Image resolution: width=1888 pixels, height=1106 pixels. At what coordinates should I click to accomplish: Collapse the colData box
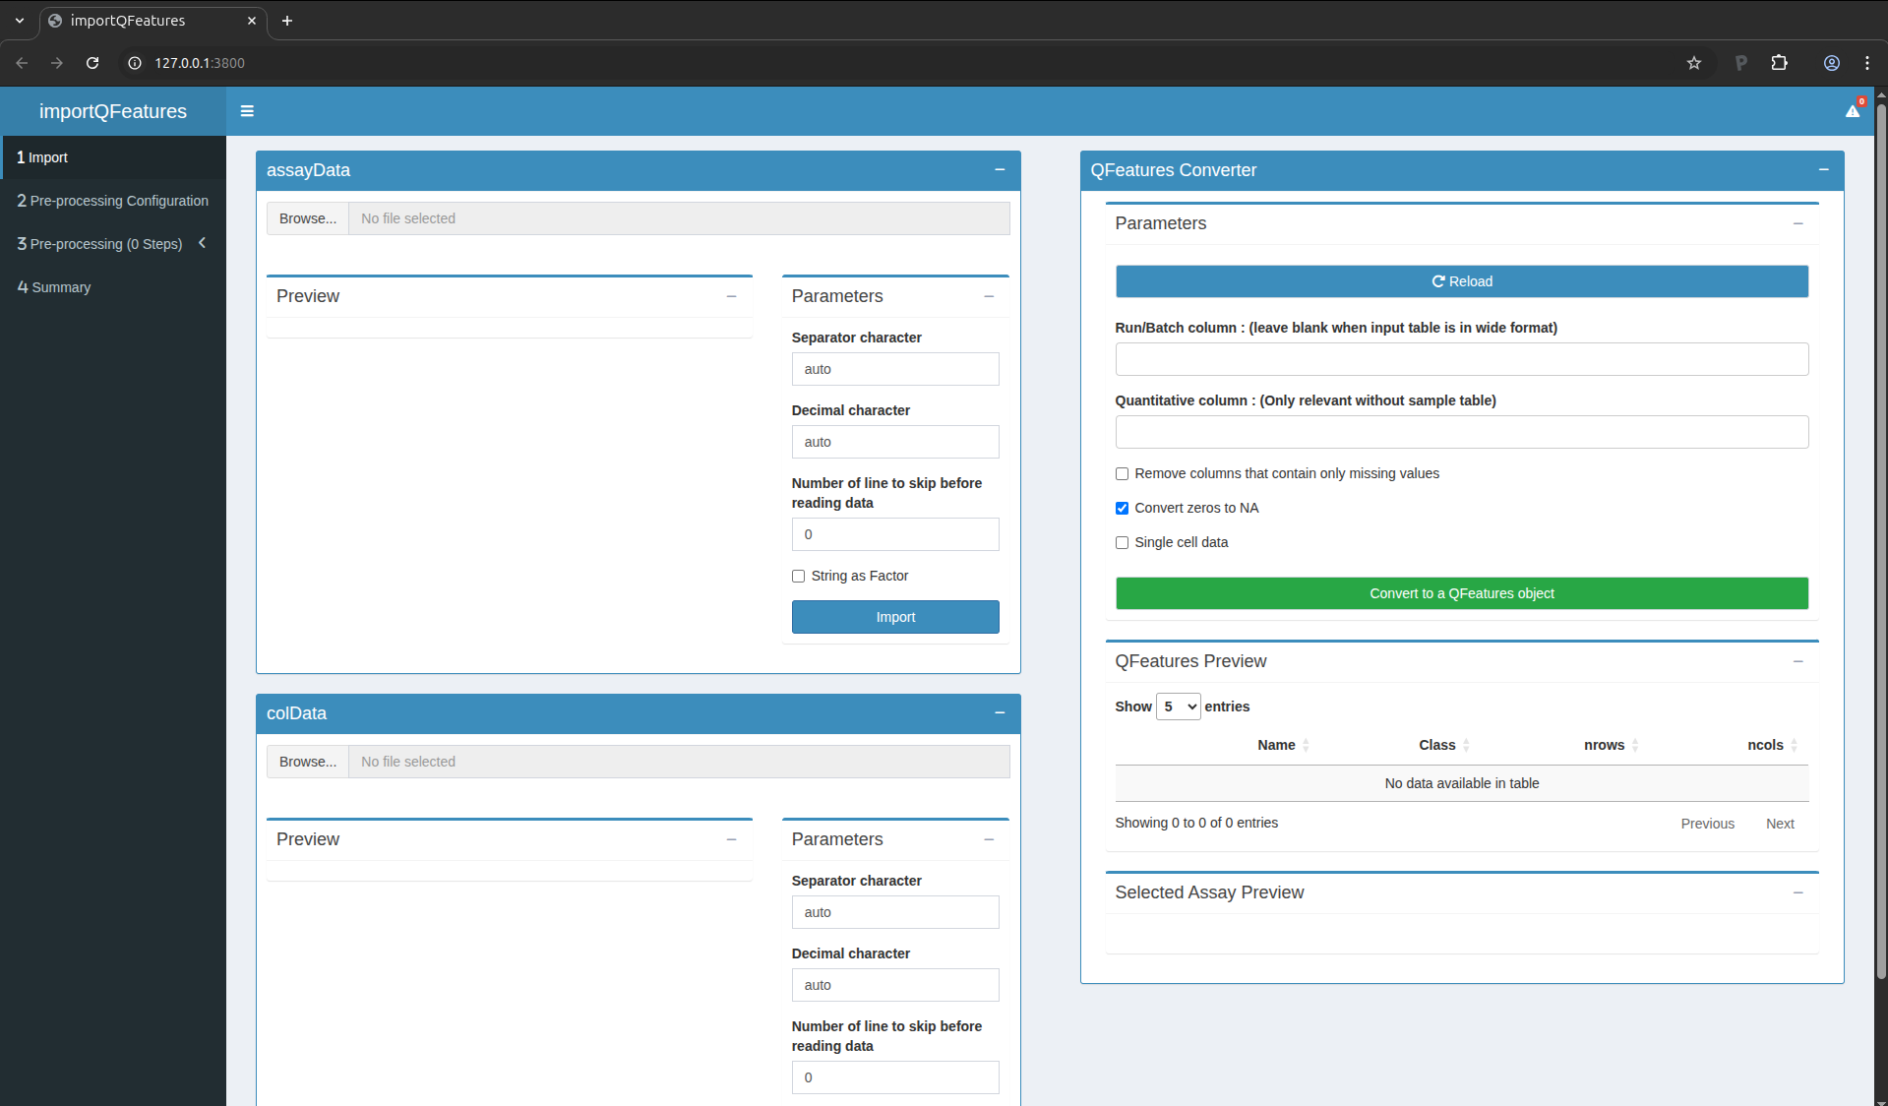click(x=1000, y=713)
